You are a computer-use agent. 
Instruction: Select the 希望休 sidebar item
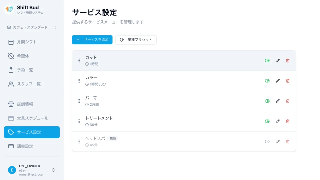click(23, 56)
